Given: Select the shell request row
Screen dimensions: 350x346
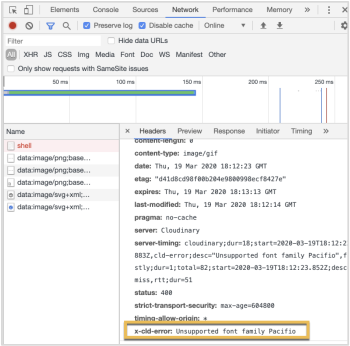Looking at the screenshot, I should click(x=61, y=146).
